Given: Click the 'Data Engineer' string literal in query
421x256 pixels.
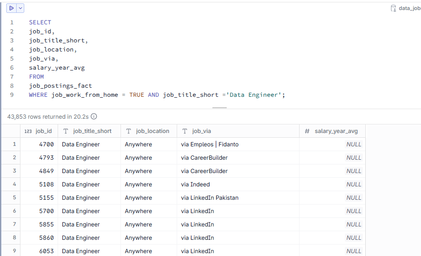Looking at the screenshot, I should click(253, 94).
